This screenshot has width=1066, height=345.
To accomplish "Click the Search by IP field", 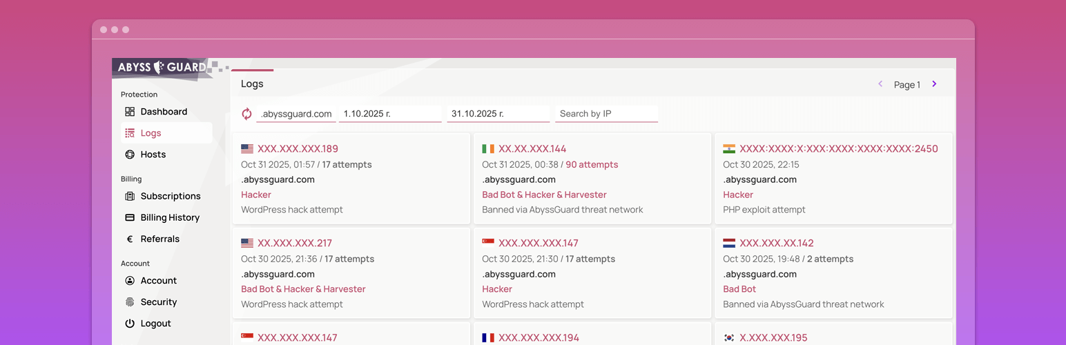I will (x=606, y=114).
